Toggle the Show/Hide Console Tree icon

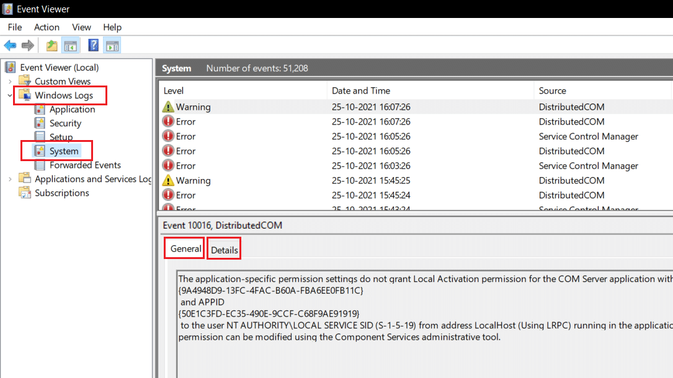click(x=71, y=45)
